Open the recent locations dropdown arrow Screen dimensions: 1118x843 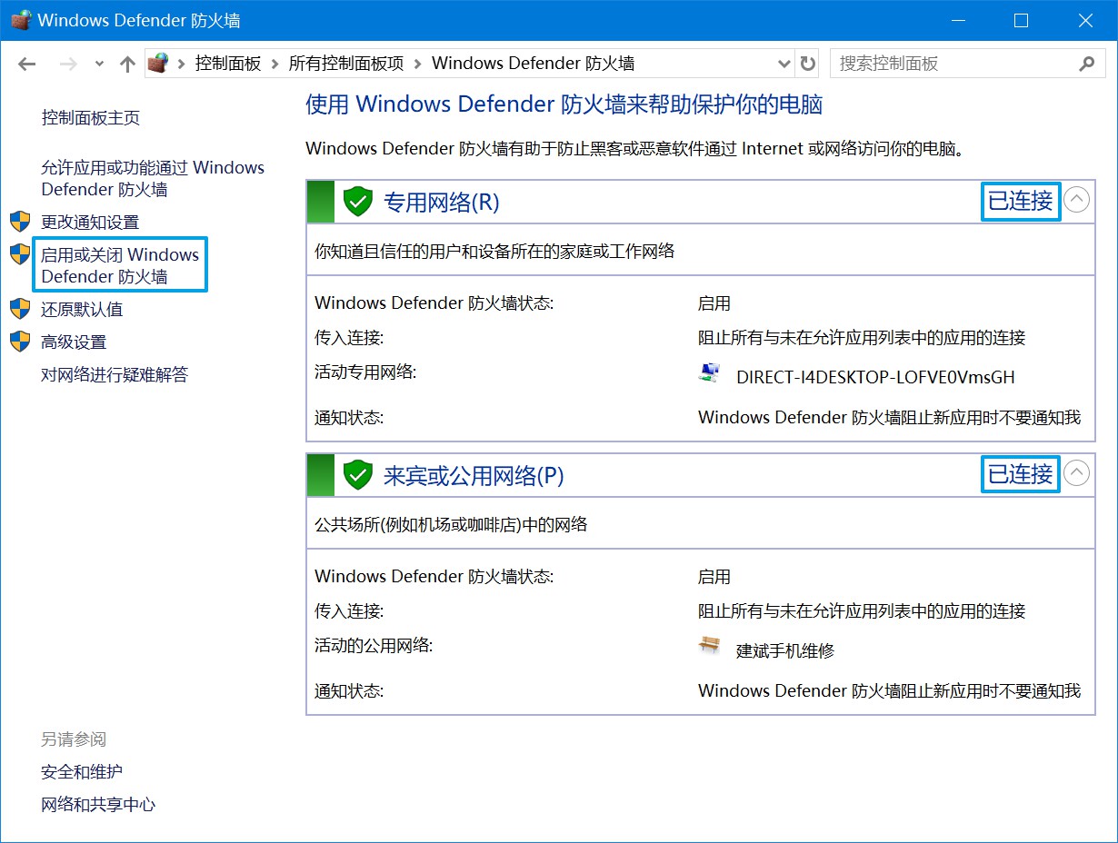click(100, 64)
